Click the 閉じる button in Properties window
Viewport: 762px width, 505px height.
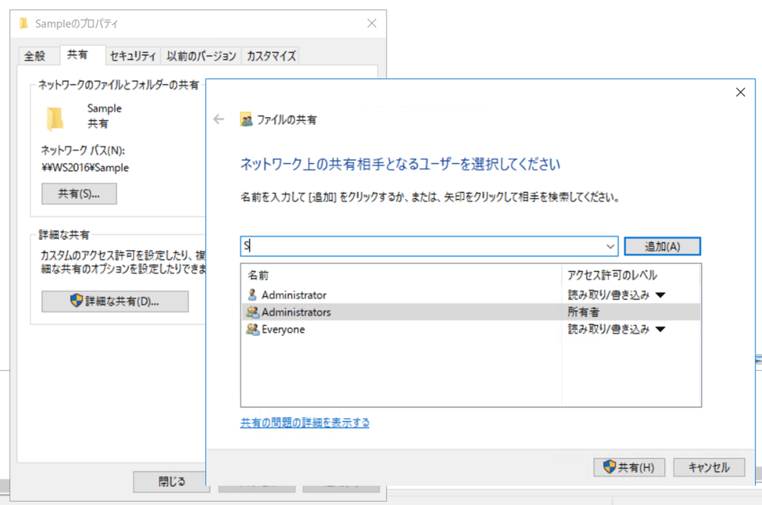[171, 481]
